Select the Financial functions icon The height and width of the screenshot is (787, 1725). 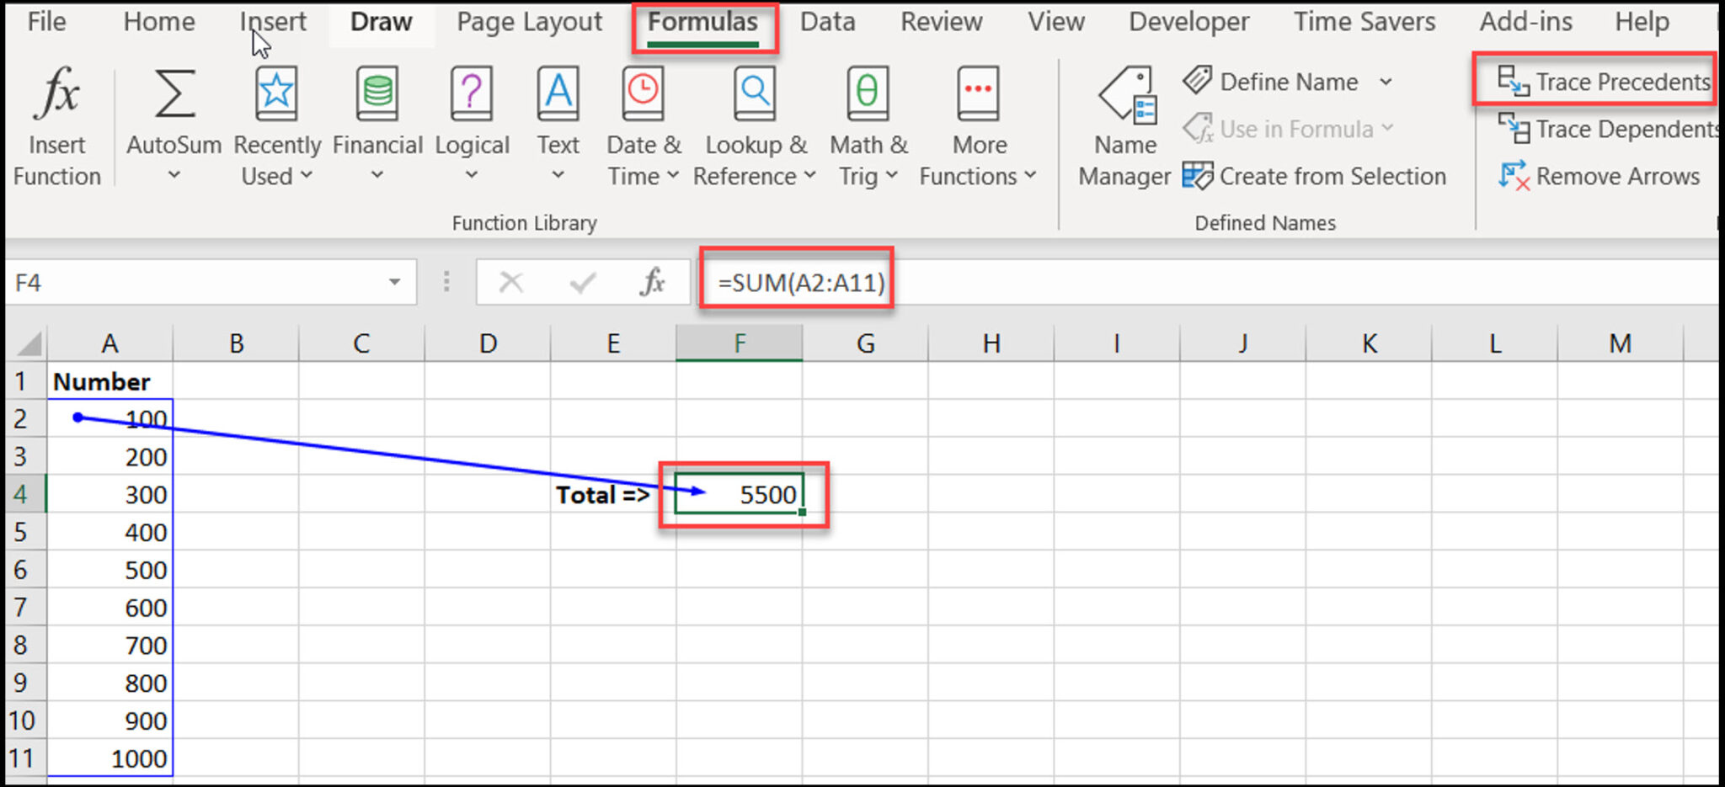point(377,118)
